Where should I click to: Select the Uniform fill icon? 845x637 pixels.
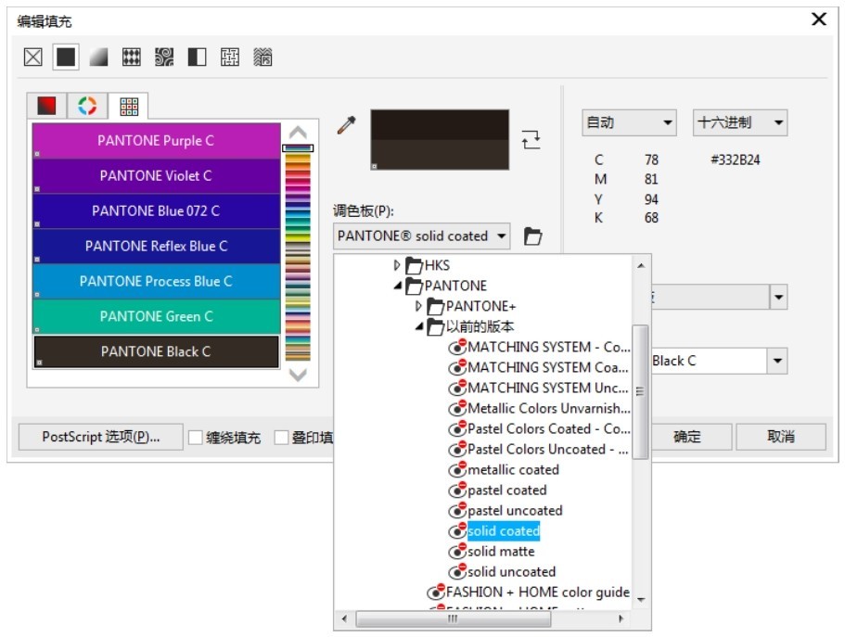coord(66,57)
